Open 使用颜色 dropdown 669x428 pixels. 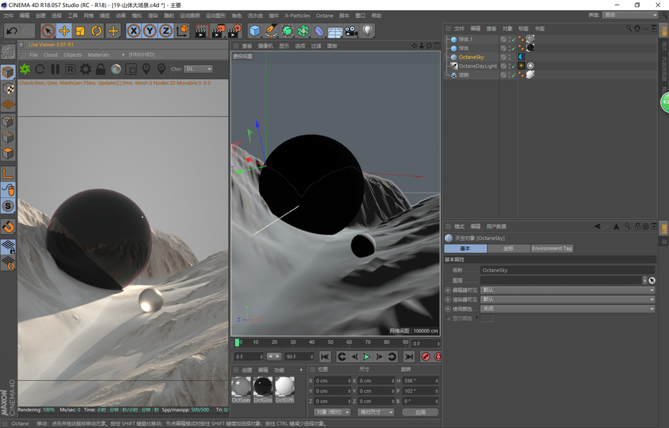coord(568,309)
